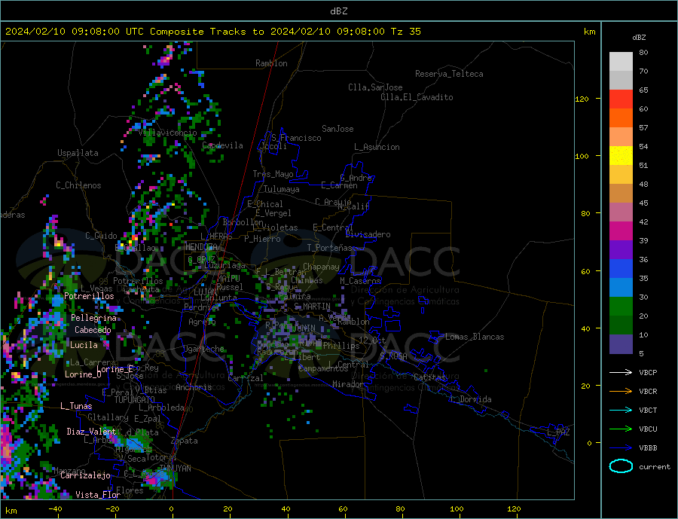
Task: Select the slate purple 5-10 dBZ swatch
Action: click(621, 344)
